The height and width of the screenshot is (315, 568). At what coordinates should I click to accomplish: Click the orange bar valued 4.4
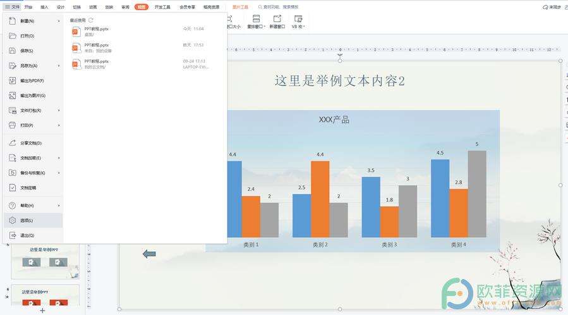[x=320, y=199]
